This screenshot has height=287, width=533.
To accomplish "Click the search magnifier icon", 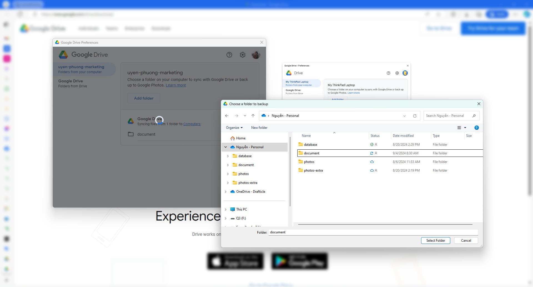I will point(474,116).
